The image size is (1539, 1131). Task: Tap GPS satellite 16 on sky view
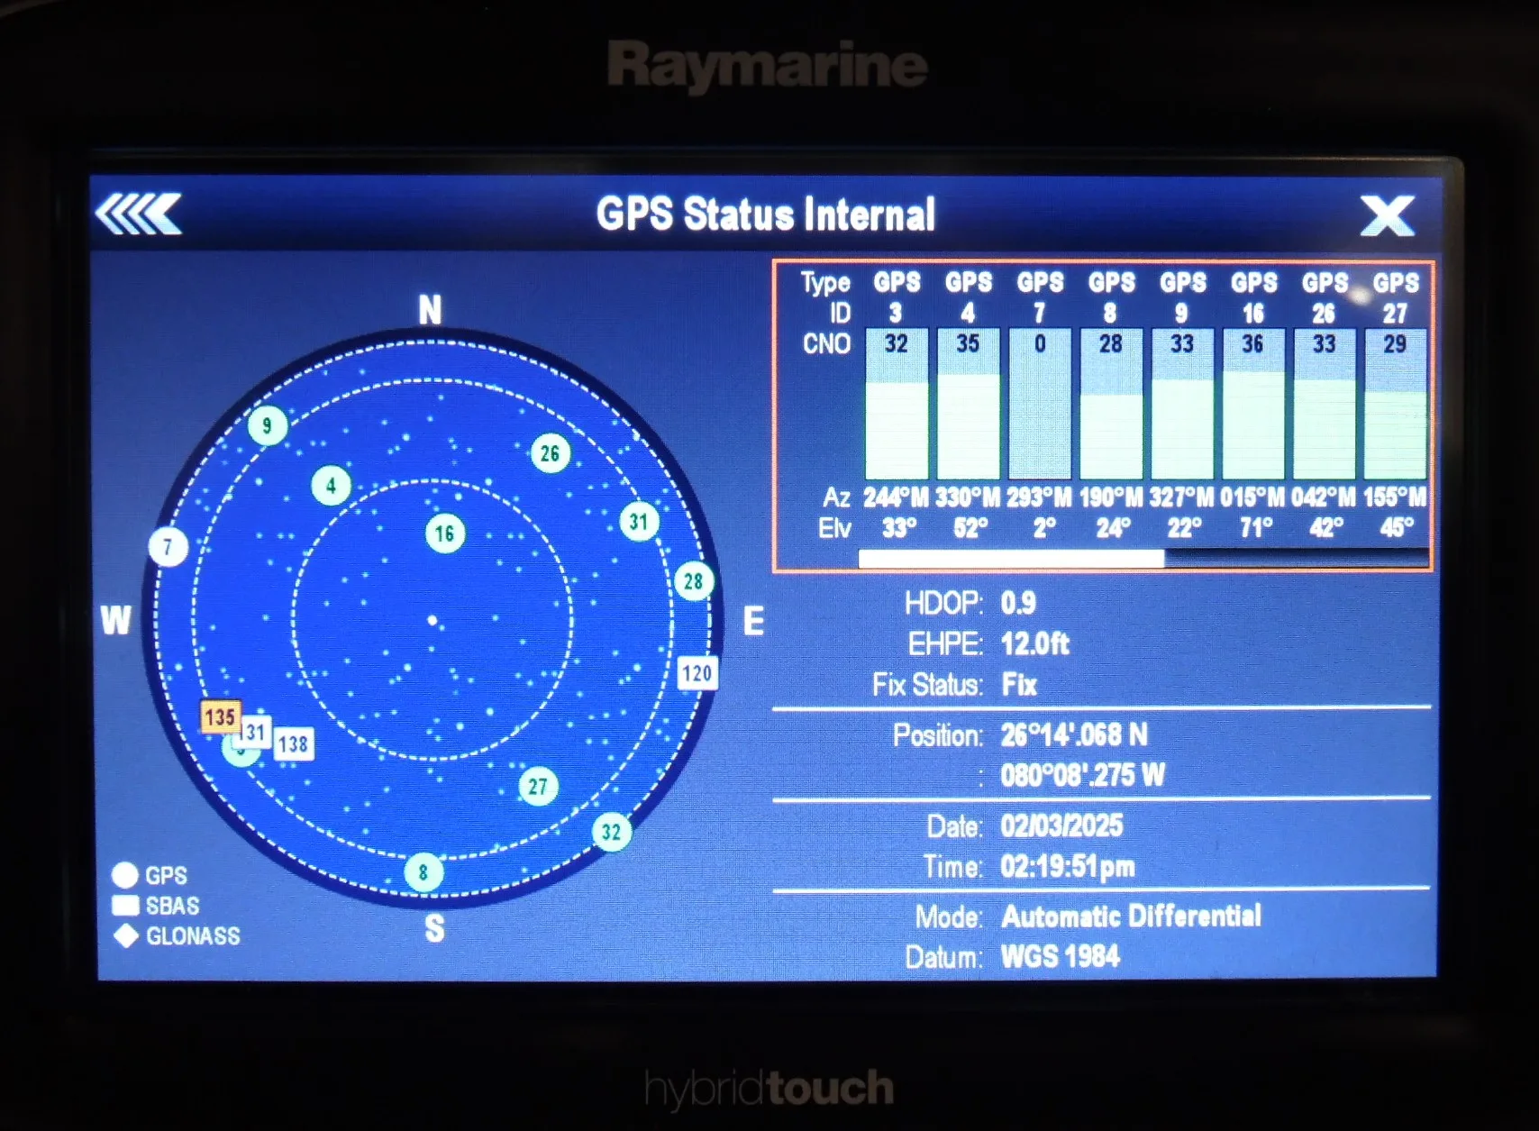(444, 534)
